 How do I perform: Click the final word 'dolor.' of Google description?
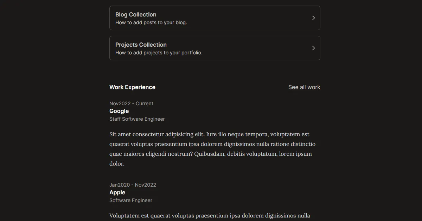(117, 163)
